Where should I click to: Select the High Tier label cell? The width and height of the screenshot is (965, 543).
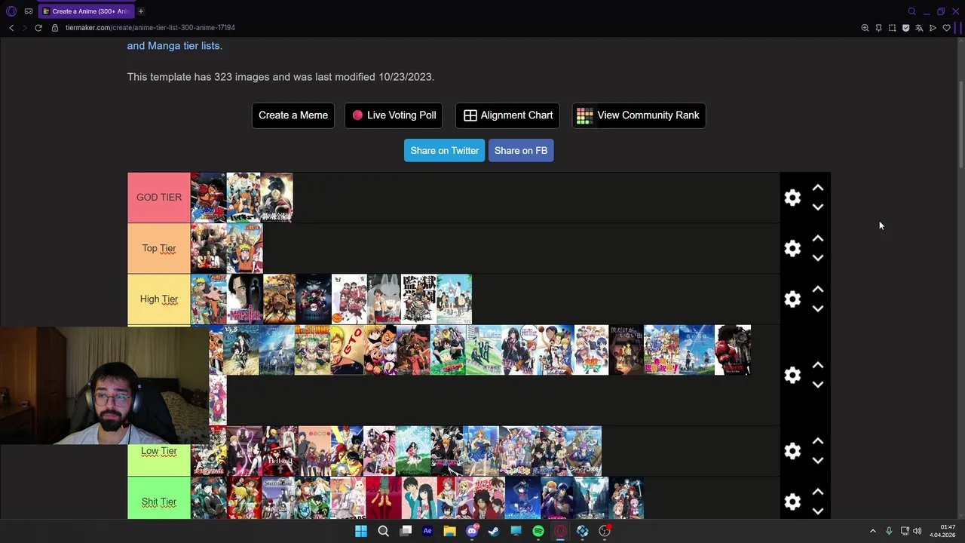[x=159, y=299]
